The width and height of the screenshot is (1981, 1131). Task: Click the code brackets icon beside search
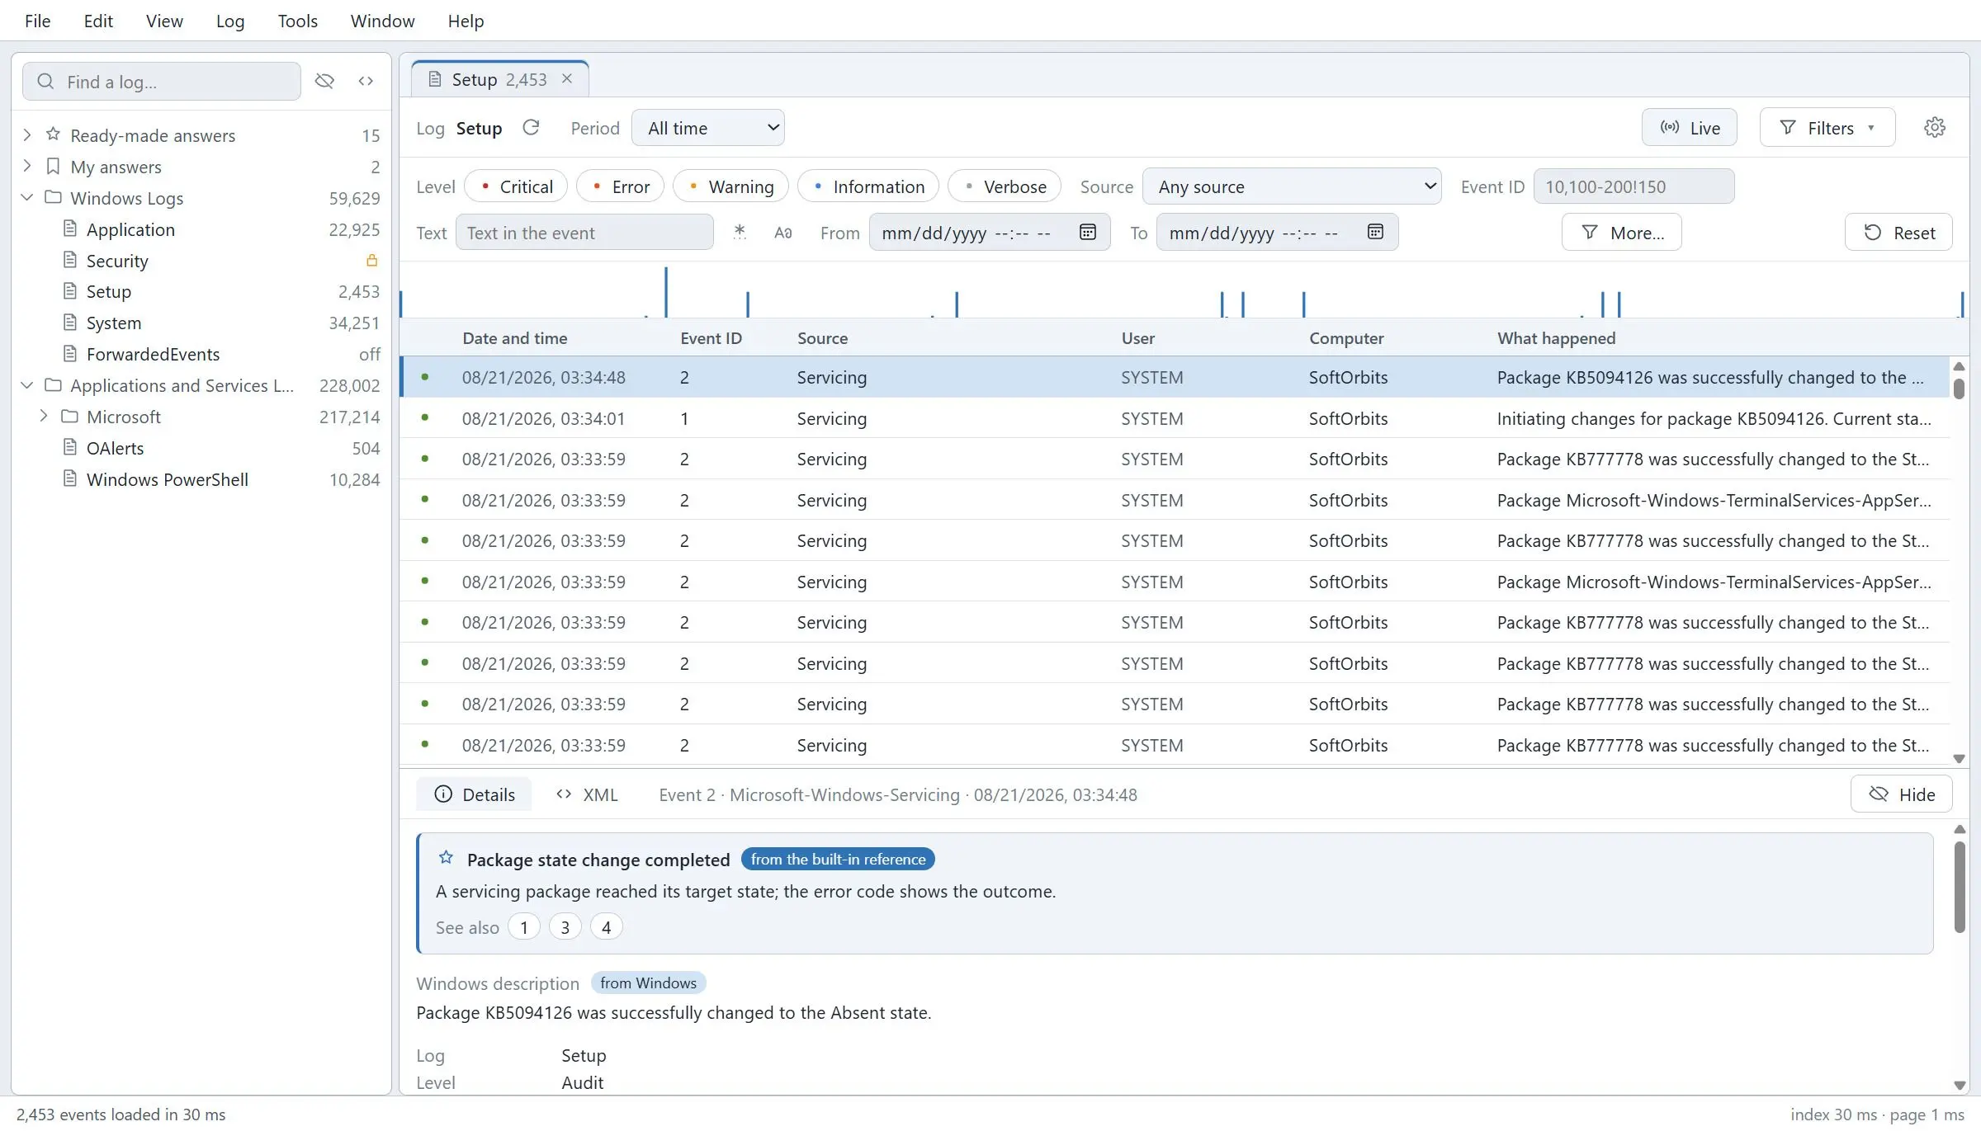click(366, 81)
